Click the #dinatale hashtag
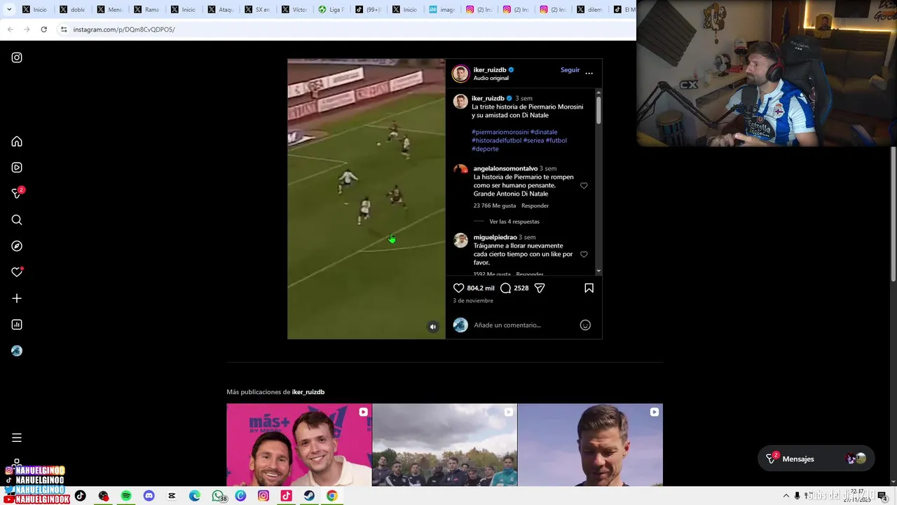The image size is (897, 505). click(544, 132)
